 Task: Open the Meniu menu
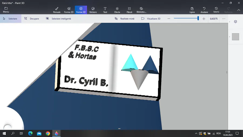(6, 10)
